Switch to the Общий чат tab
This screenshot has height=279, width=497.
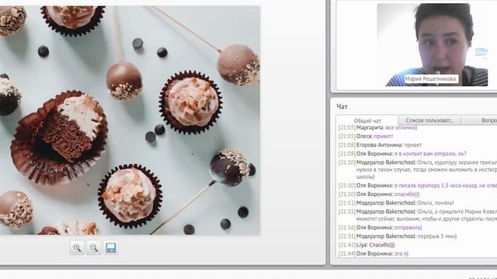(367, 121)
